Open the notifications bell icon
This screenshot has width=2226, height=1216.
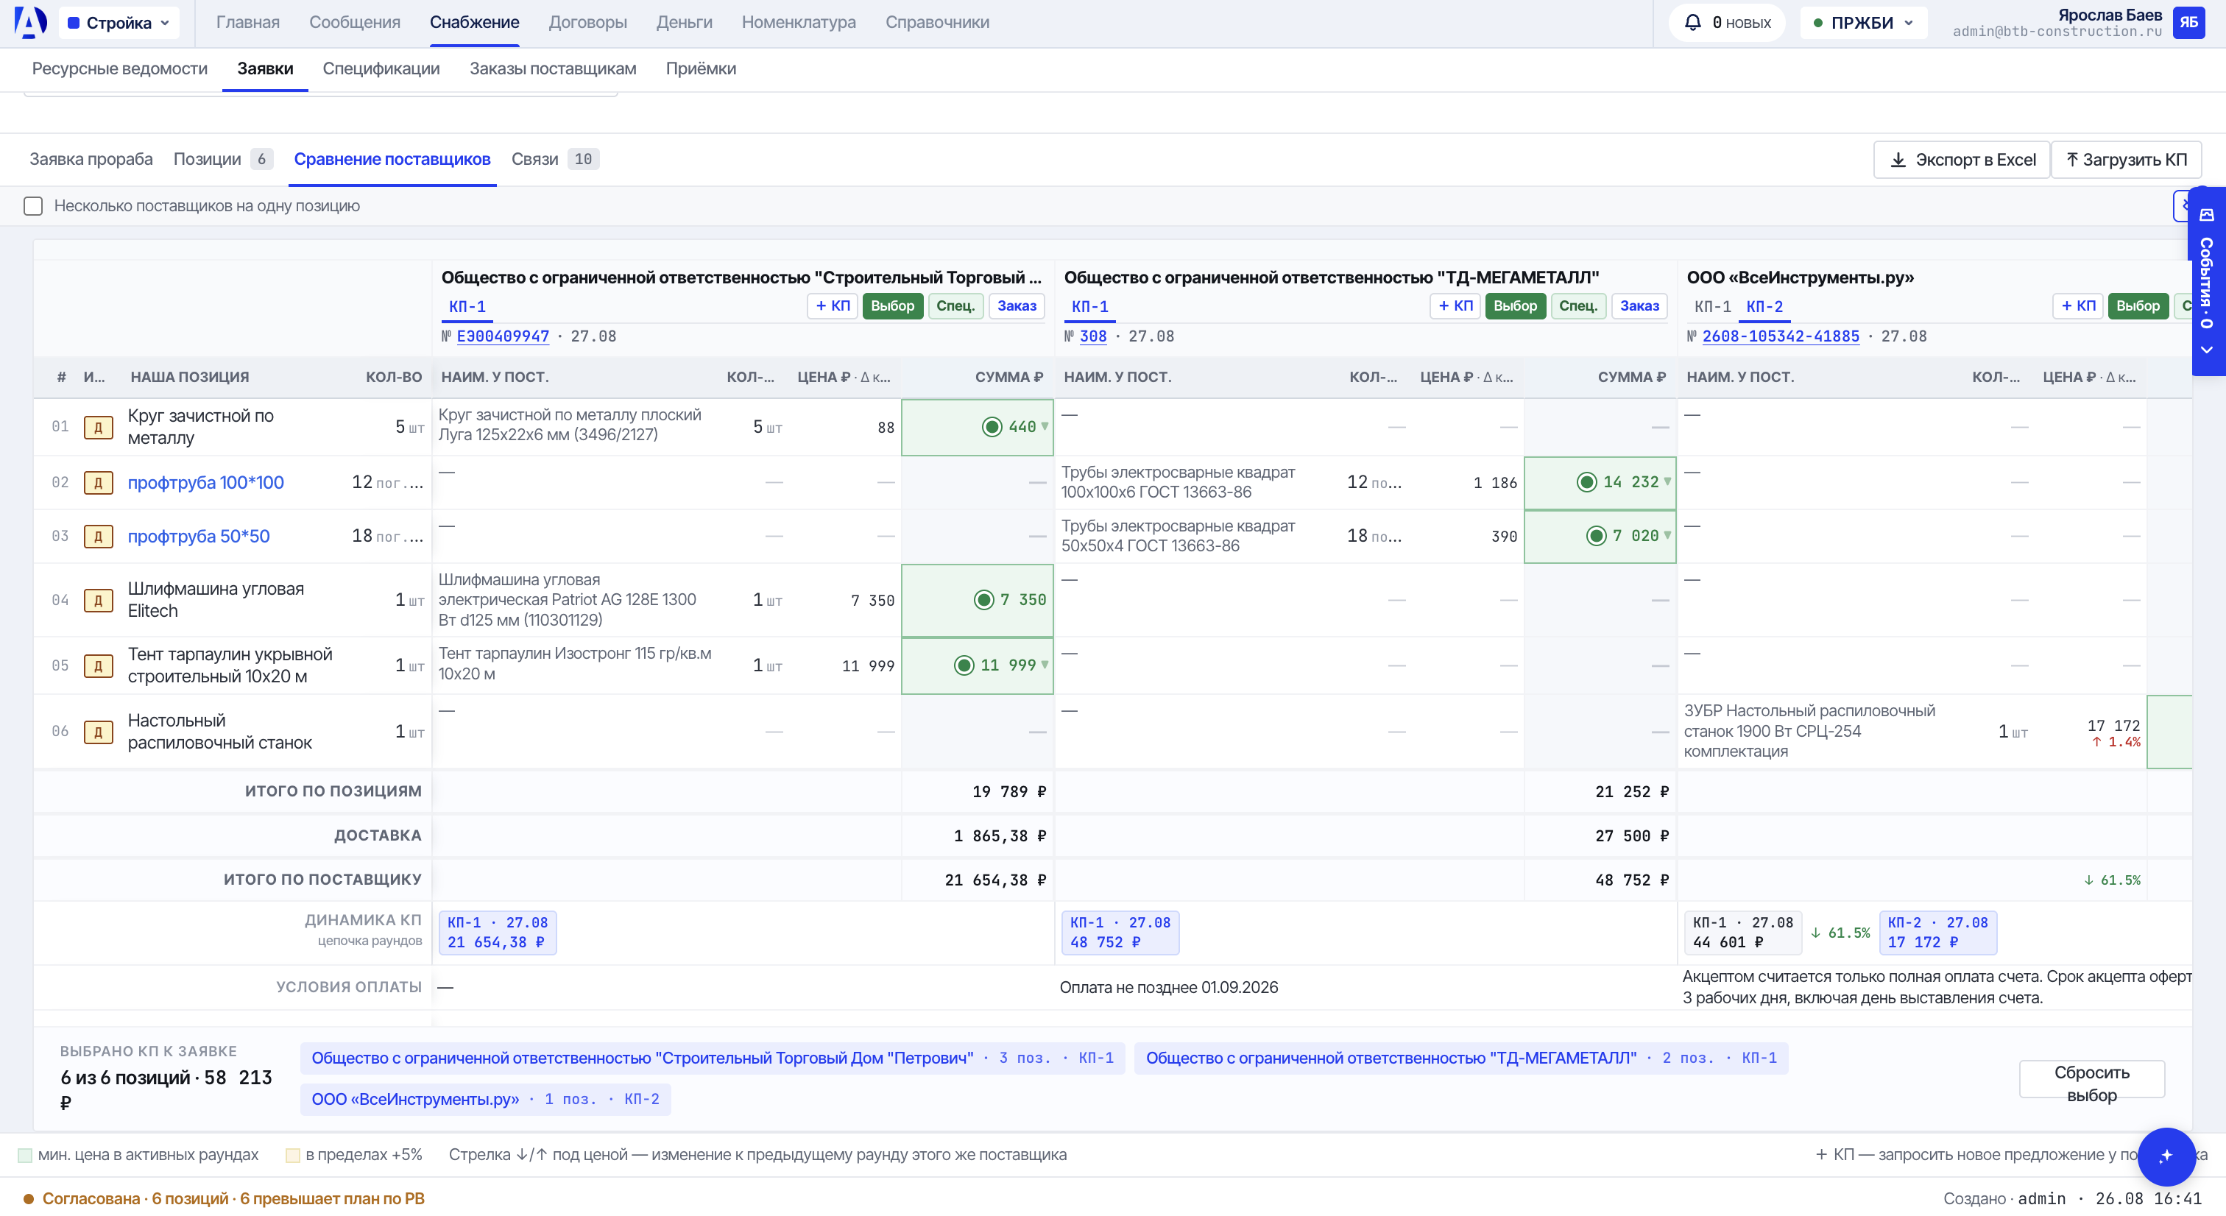coord(1693,23)
